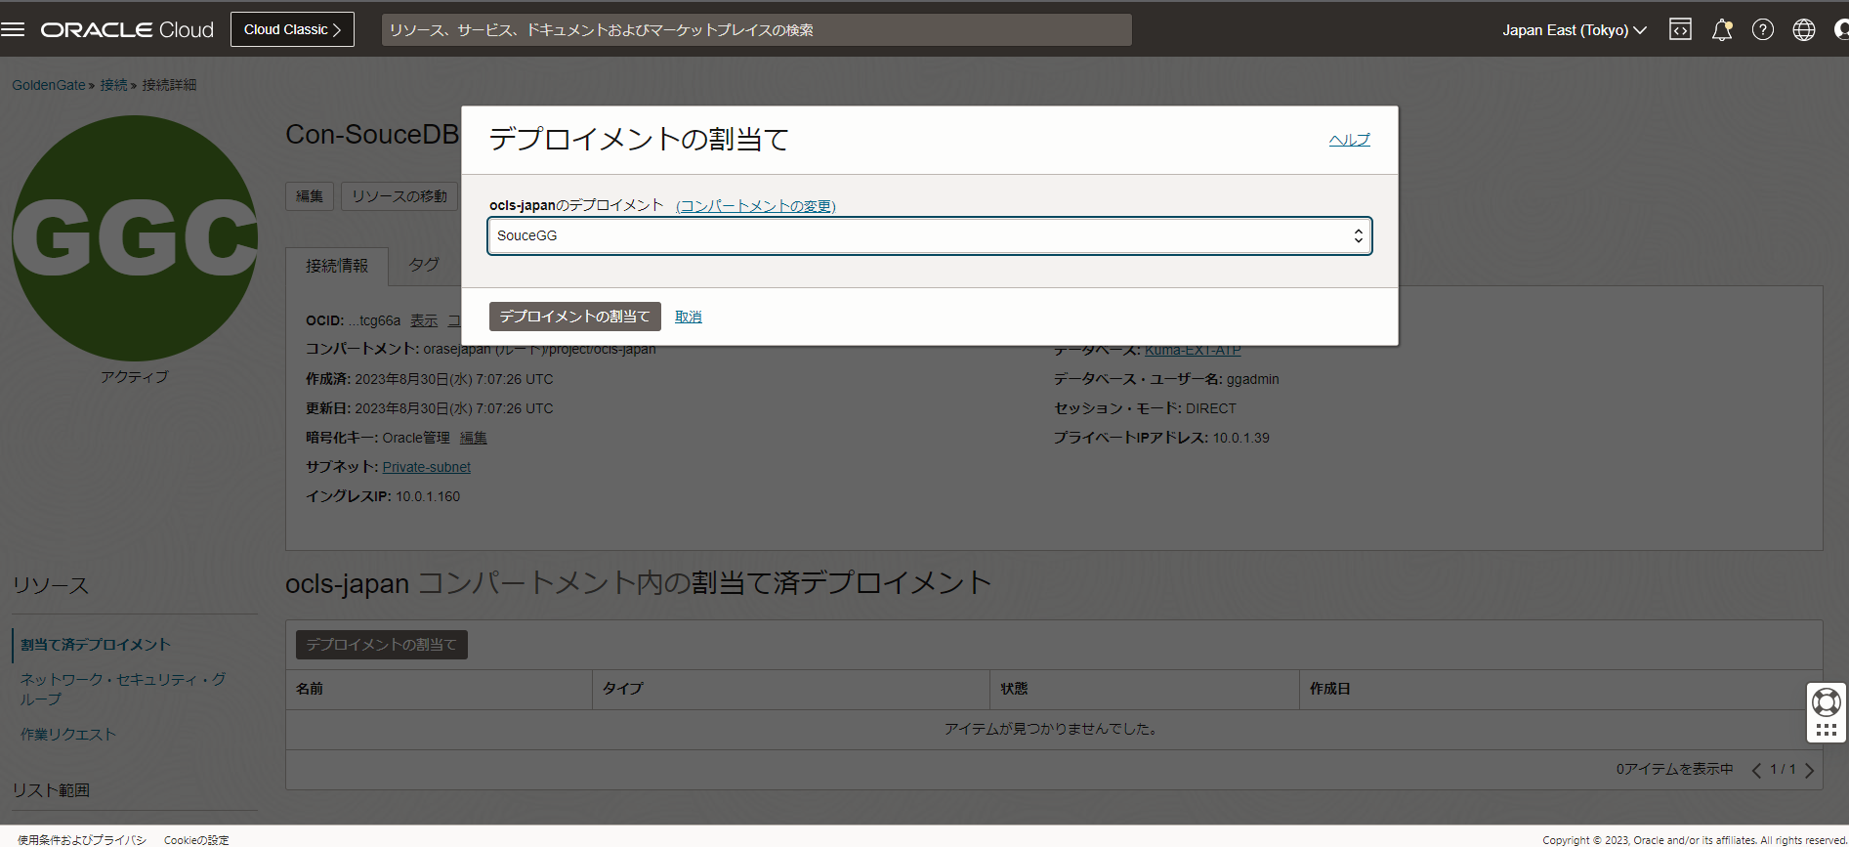Open the notifications bell icon
This screenshot has height=847, width=1849.
click(1722, 29)
